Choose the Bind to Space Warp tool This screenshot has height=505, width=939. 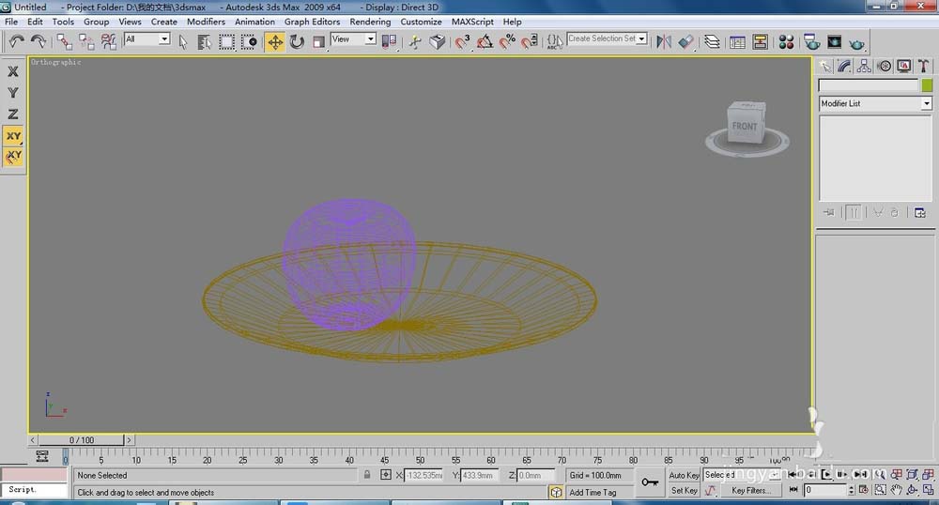108,41
